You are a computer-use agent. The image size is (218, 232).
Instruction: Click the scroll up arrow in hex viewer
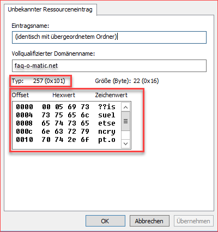(125, 107)
